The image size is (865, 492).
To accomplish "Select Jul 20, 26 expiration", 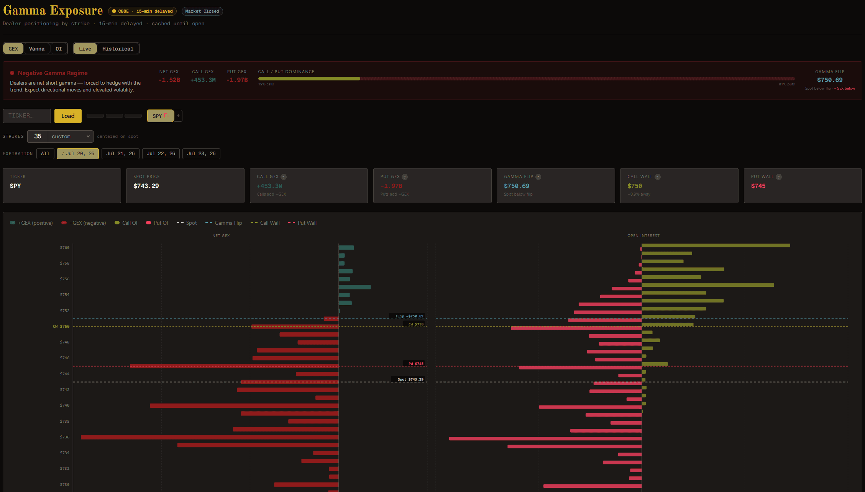I will coord(78,154).
